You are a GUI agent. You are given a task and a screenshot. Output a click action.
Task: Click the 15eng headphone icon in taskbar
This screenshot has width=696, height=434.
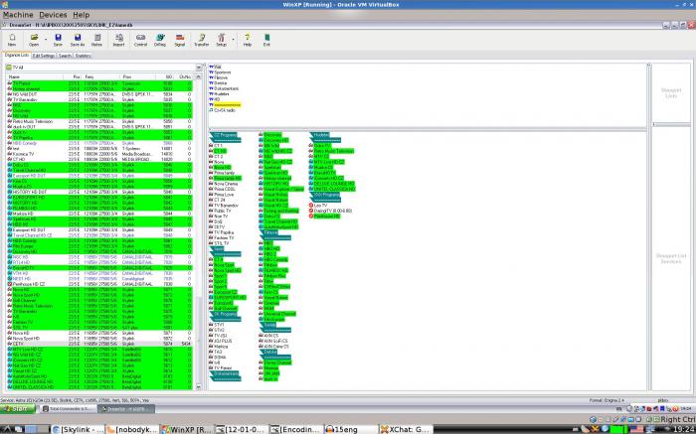329,429
